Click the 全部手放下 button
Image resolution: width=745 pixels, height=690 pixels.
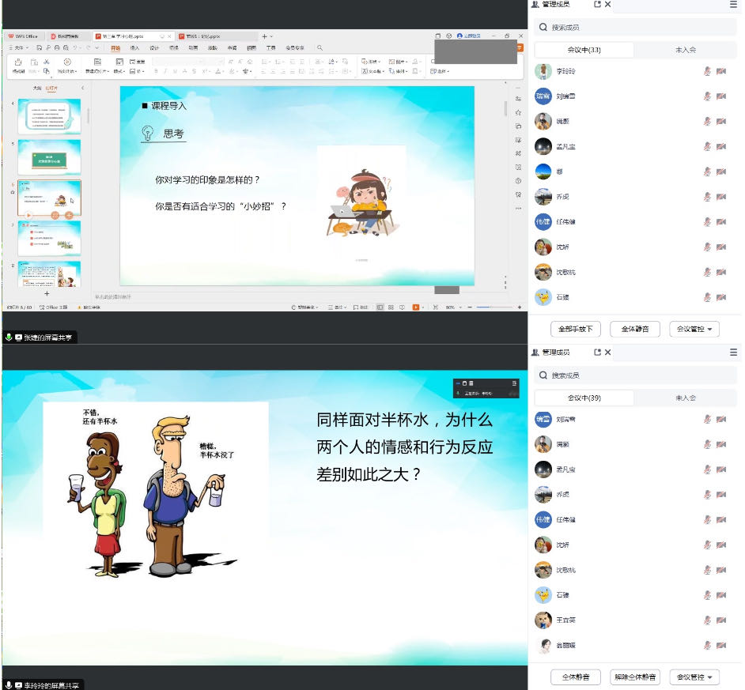(575, 329)
